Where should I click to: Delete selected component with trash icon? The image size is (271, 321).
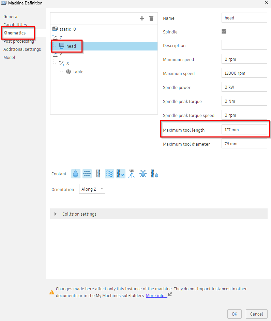pyautogui.click(x=151, y=18)
